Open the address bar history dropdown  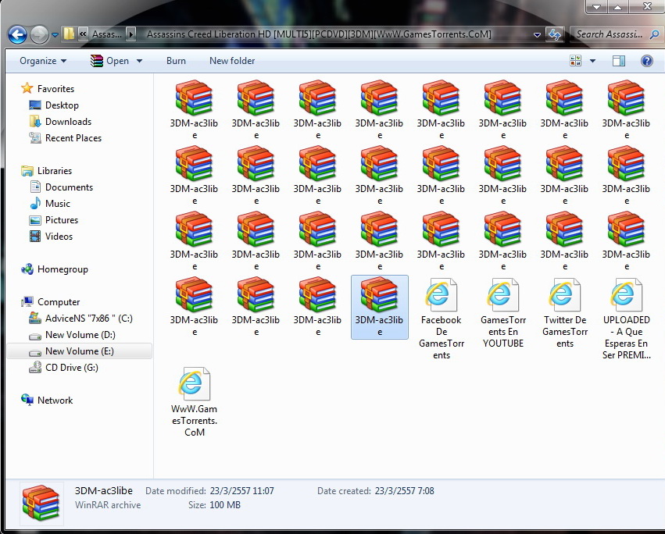pos(537,35)
